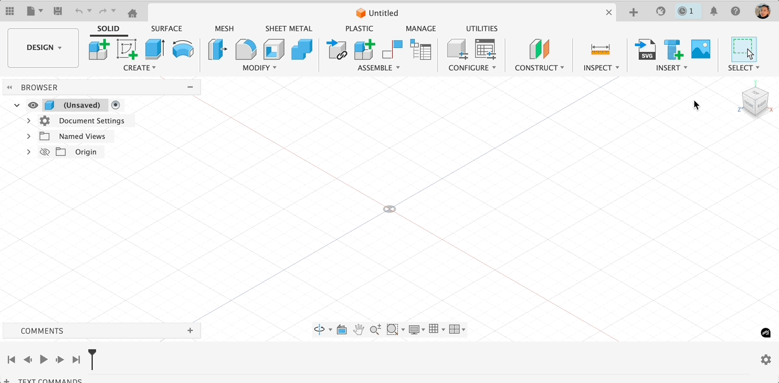Switch to the MANAGE tab

(x=421, y=29)
